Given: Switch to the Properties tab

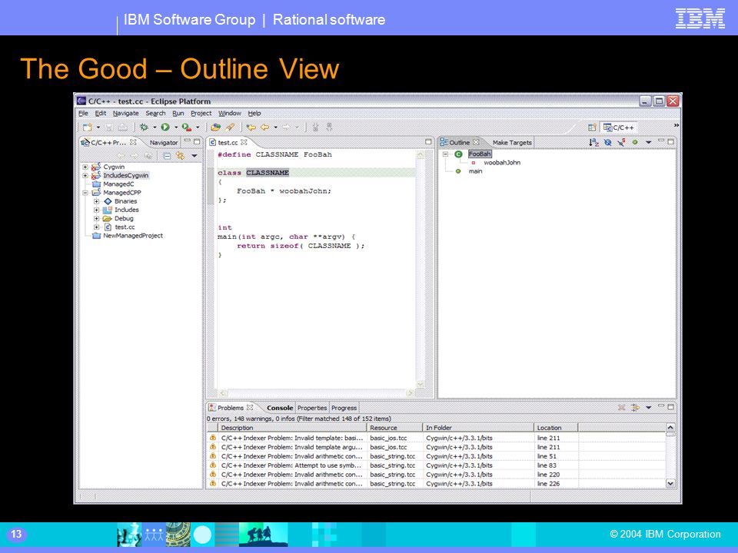Looking at the screenshot, I should point(312,408).
